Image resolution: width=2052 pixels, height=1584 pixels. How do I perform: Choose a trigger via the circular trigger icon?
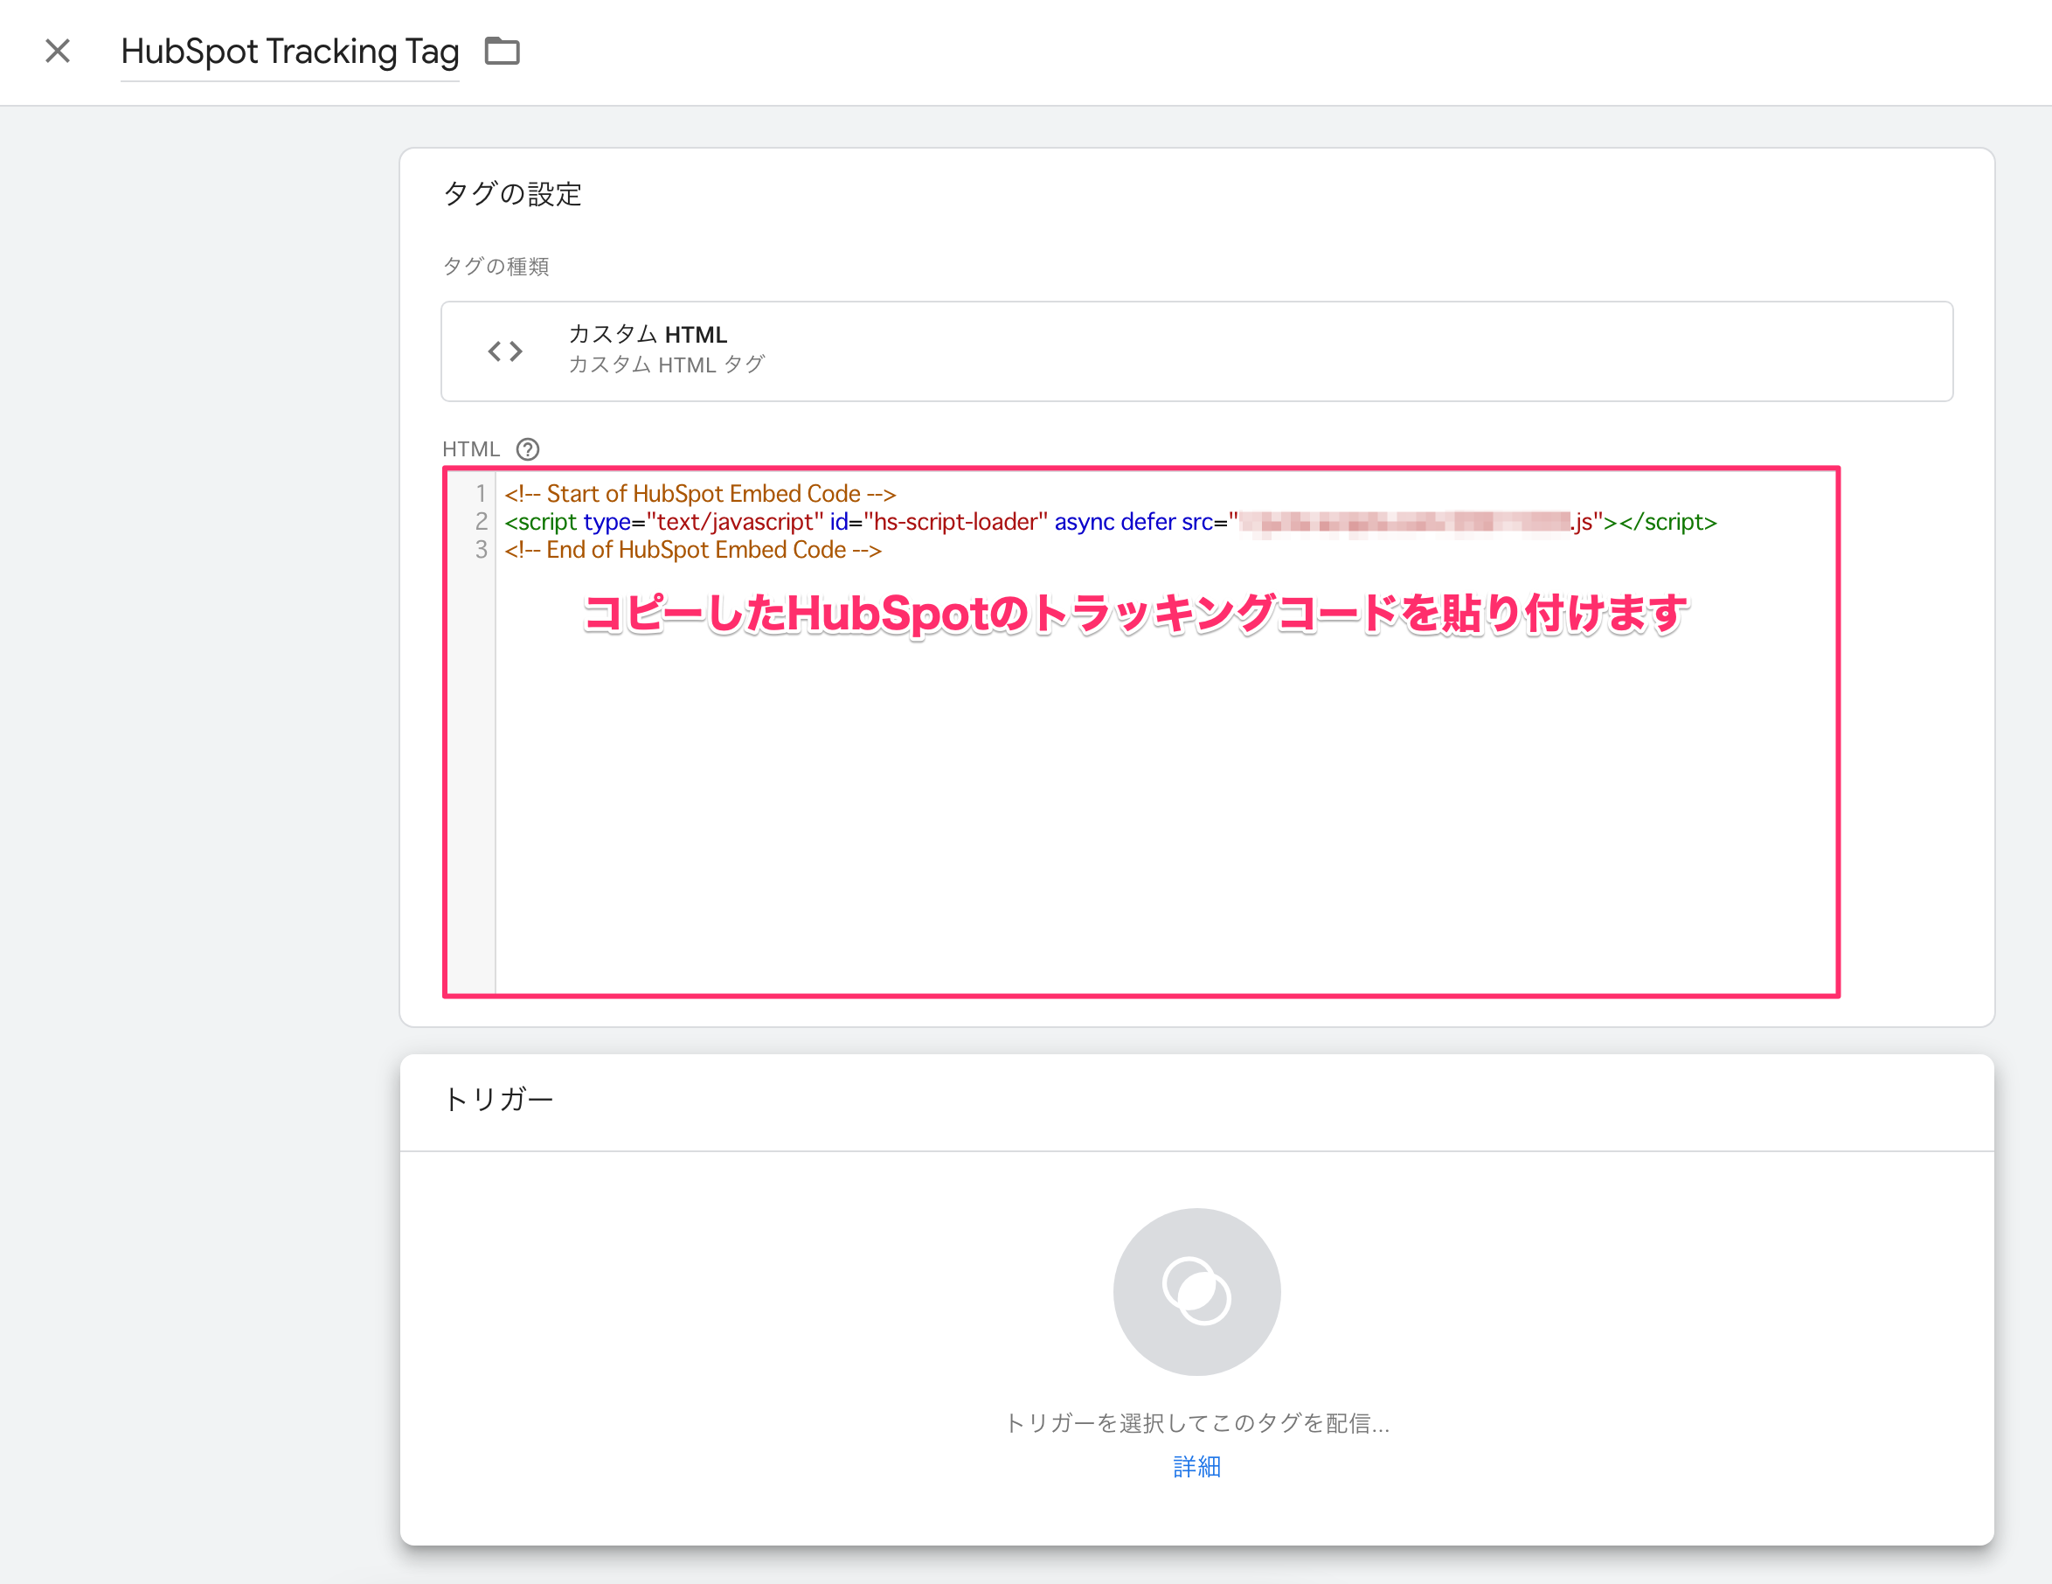point(1196,1290)
